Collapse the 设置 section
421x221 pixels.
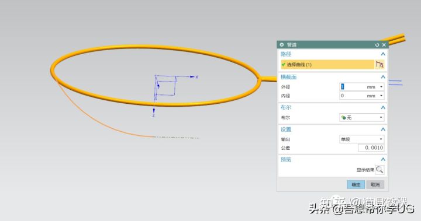[x=383, y=129]
